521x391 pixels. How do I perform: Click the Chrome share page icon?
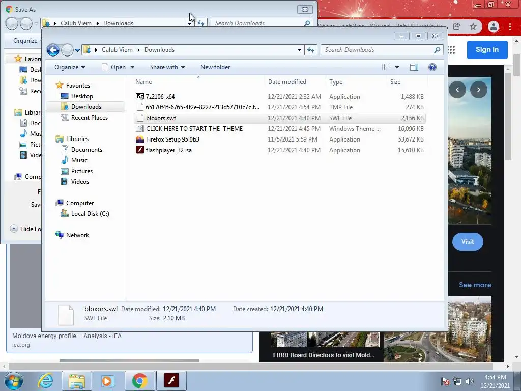[457, 26]
